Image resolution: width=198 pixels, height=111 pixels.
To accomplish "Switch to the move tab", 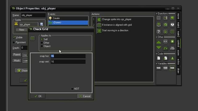I will (178, 16).
